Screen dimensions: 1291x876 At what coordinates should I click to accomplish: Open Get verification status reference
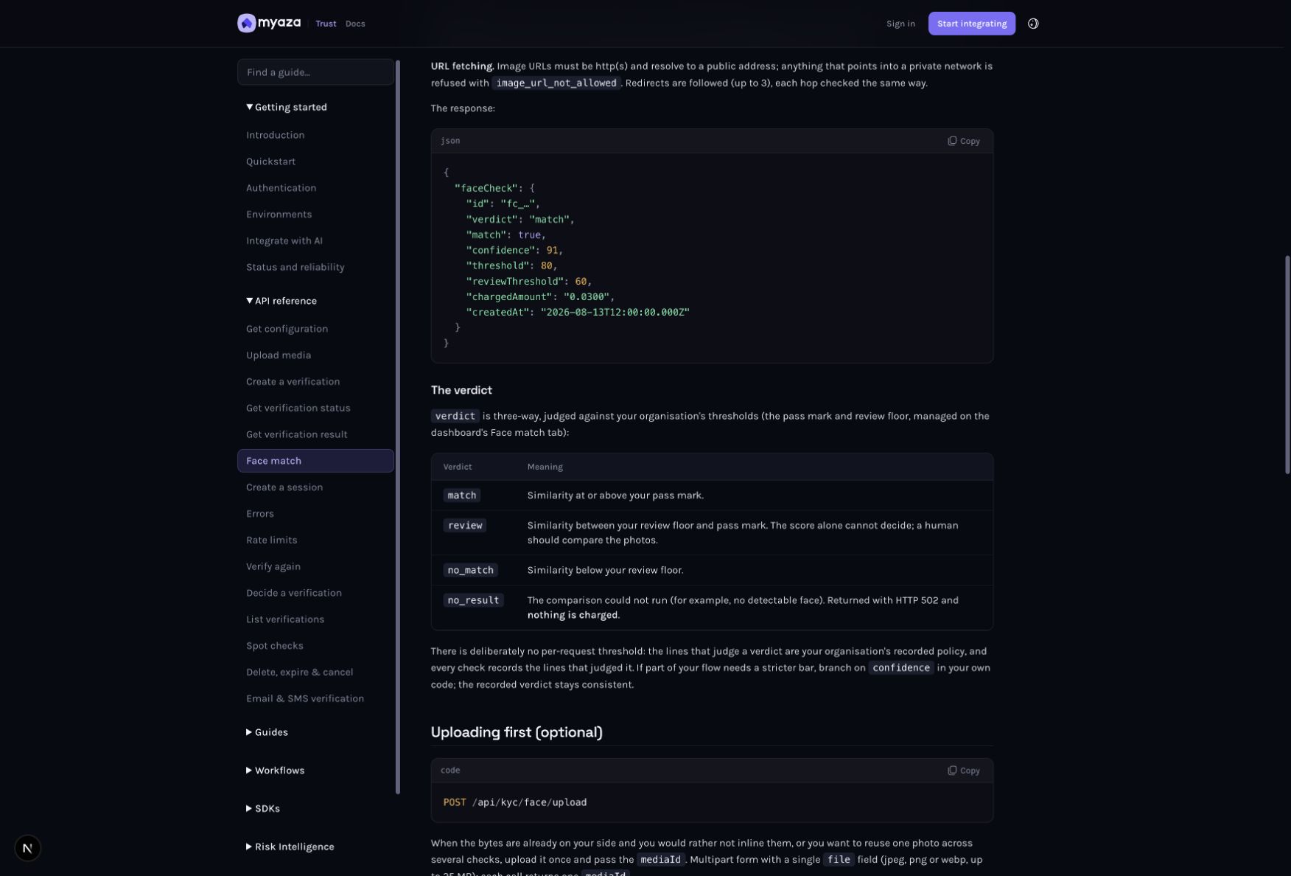coord(298,409)
